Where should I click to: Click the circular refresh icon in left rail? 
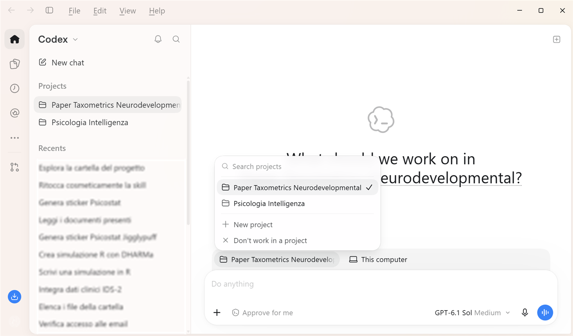pyautogui.click(x=15, y=113)
